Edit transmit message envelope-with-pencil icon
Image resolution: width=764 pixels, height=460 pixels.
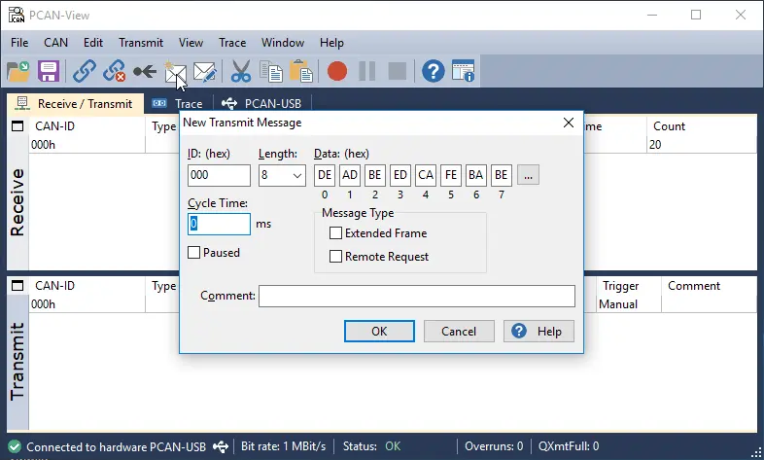205,72
